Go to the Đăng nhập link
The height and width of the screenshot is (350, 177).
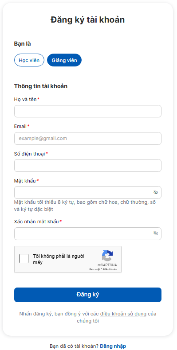click(113, 346)
